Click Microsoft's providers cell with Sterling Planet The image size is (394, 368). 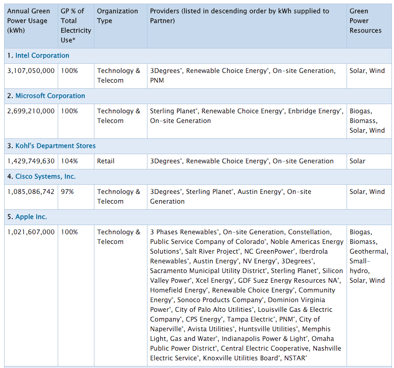247,121
